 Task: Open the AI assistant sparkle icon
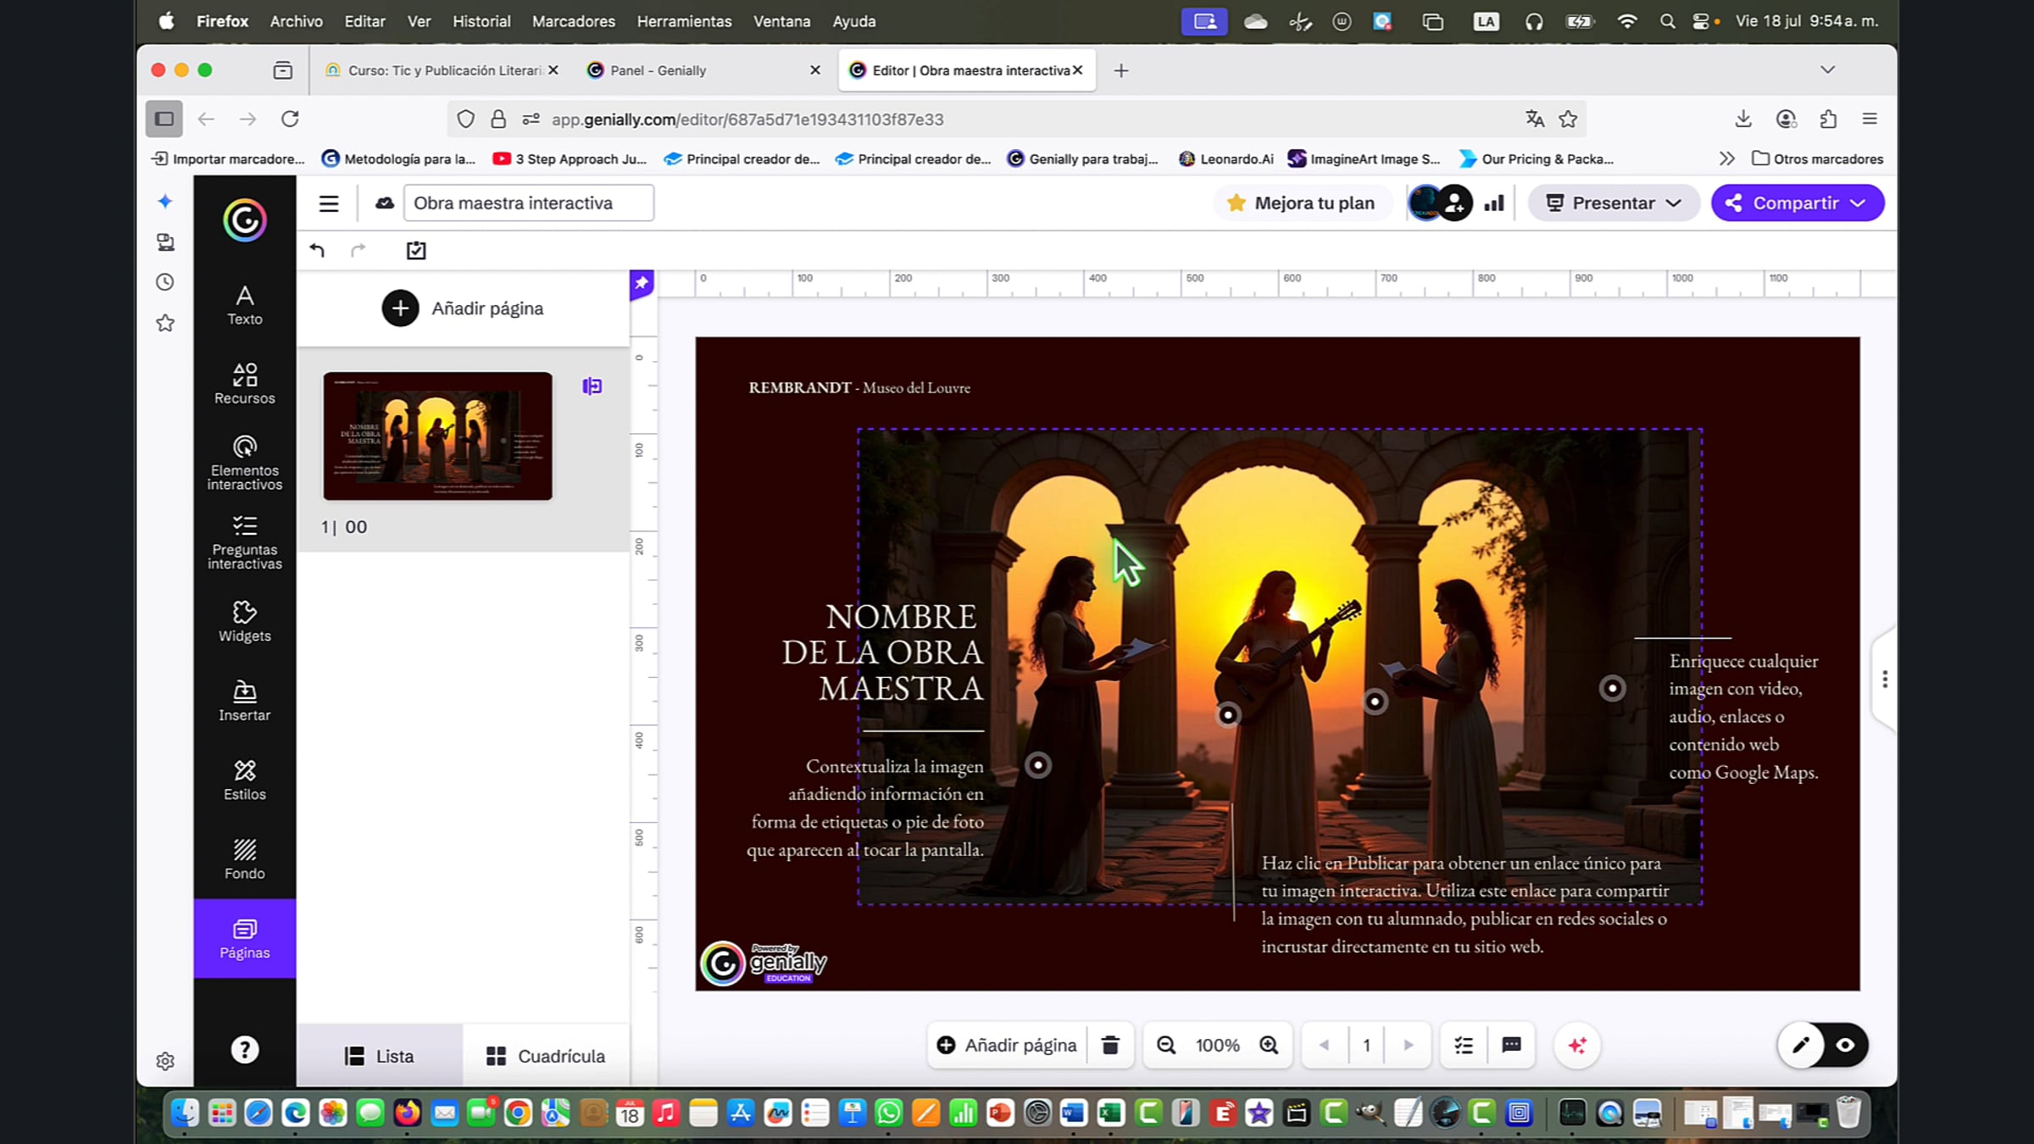(1576, 1045)
